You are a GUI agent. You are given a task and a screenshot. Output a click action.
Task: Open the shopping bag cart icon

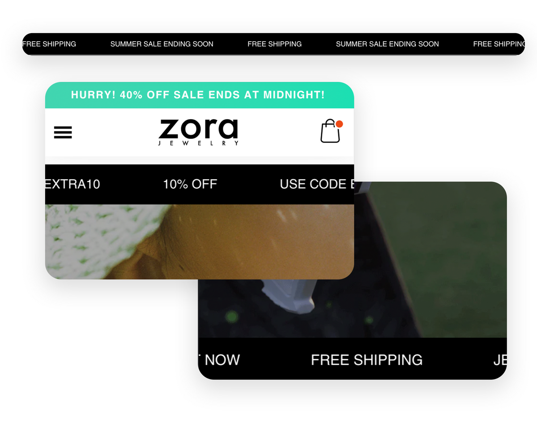(x=330, y=131)
